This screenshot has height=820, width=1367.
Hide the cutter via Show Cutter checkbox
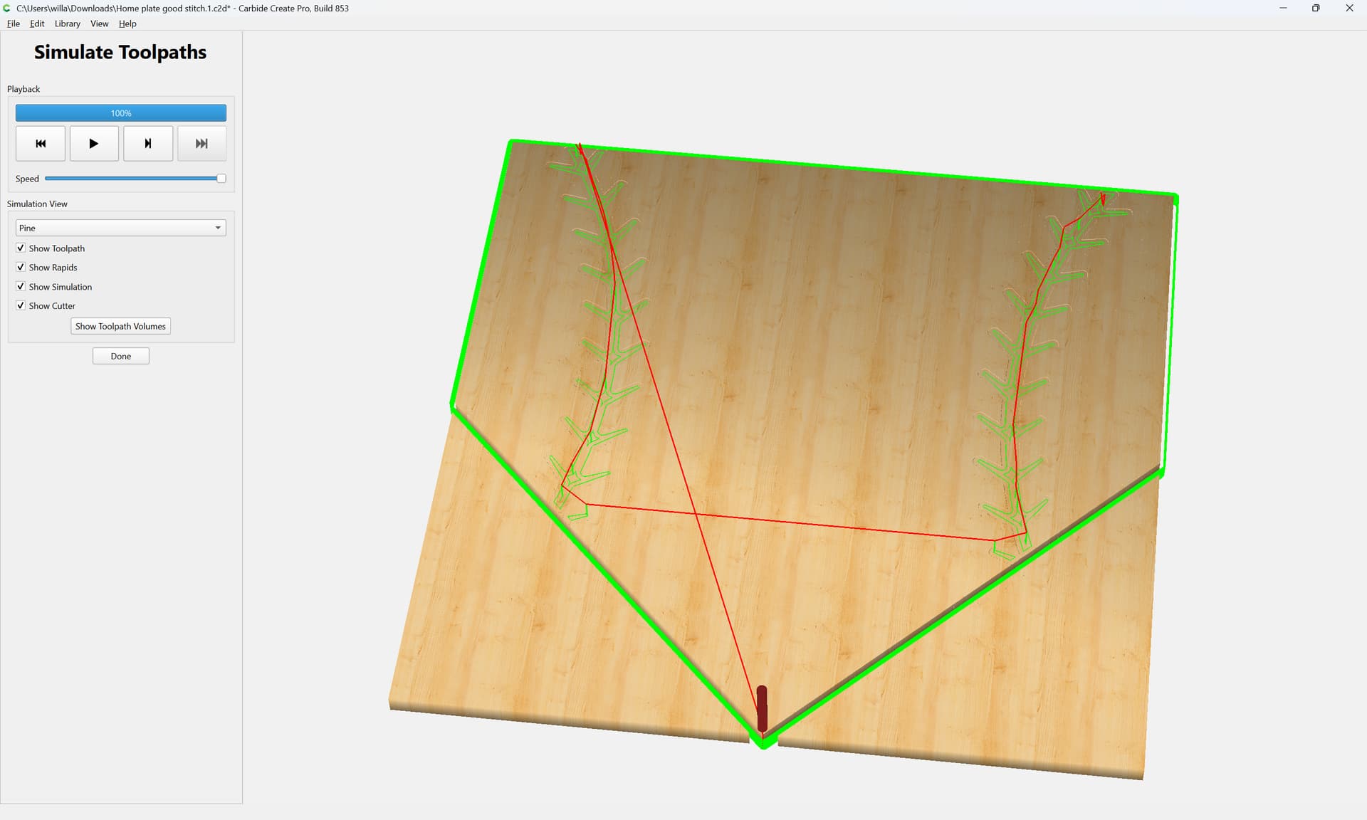pyautogui.click(x=21, y=305)
